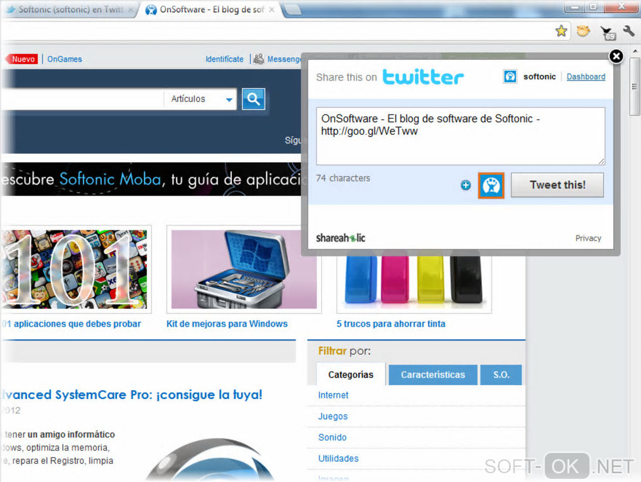Open the Kit de mejoras para Windows thumbnail

(244, 269)
